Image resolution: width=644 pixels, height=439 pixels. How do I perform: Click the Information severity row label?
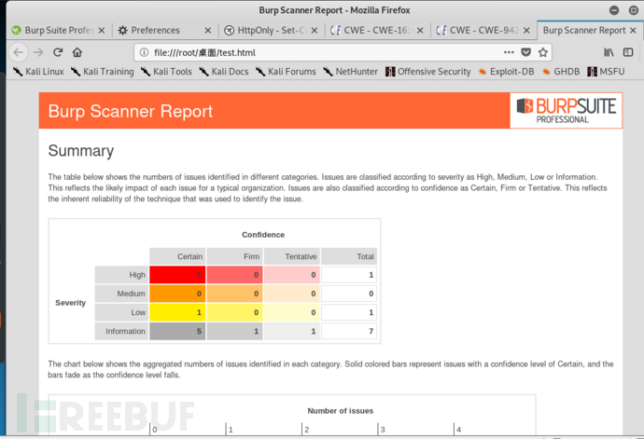click(x=121, y=332)
